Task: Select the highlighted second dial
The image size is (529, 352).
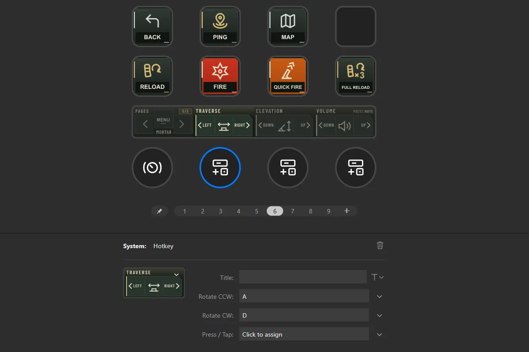Action: coord(220,168)
